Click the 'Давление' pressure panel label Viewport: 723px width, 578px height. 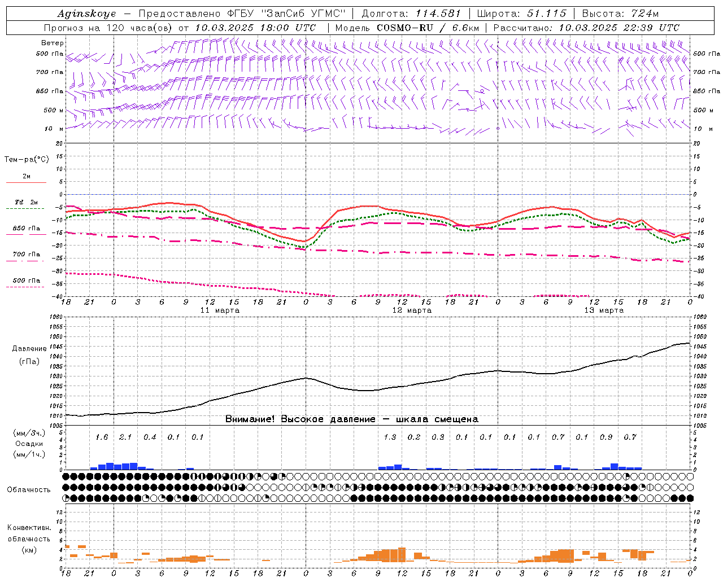29,349
